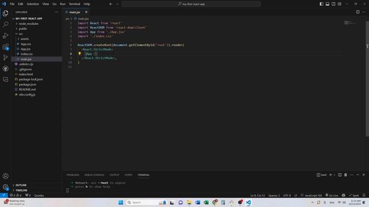Open Windows Start menu
Screen dimensions: 369x207
(x=121, y=202)
